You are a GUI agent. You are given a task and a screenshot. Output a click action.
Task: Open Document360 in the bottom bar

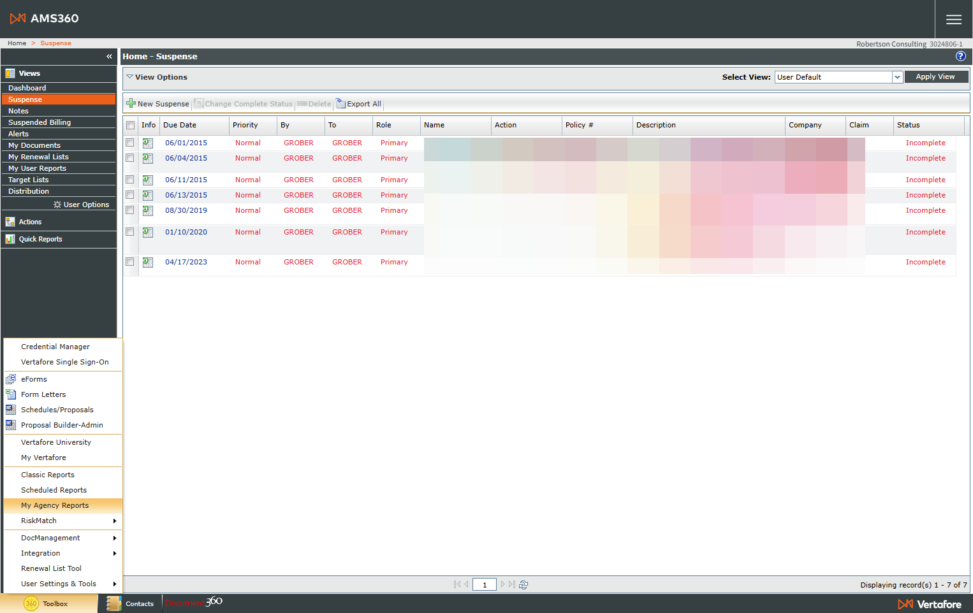[x=194, y=602]
